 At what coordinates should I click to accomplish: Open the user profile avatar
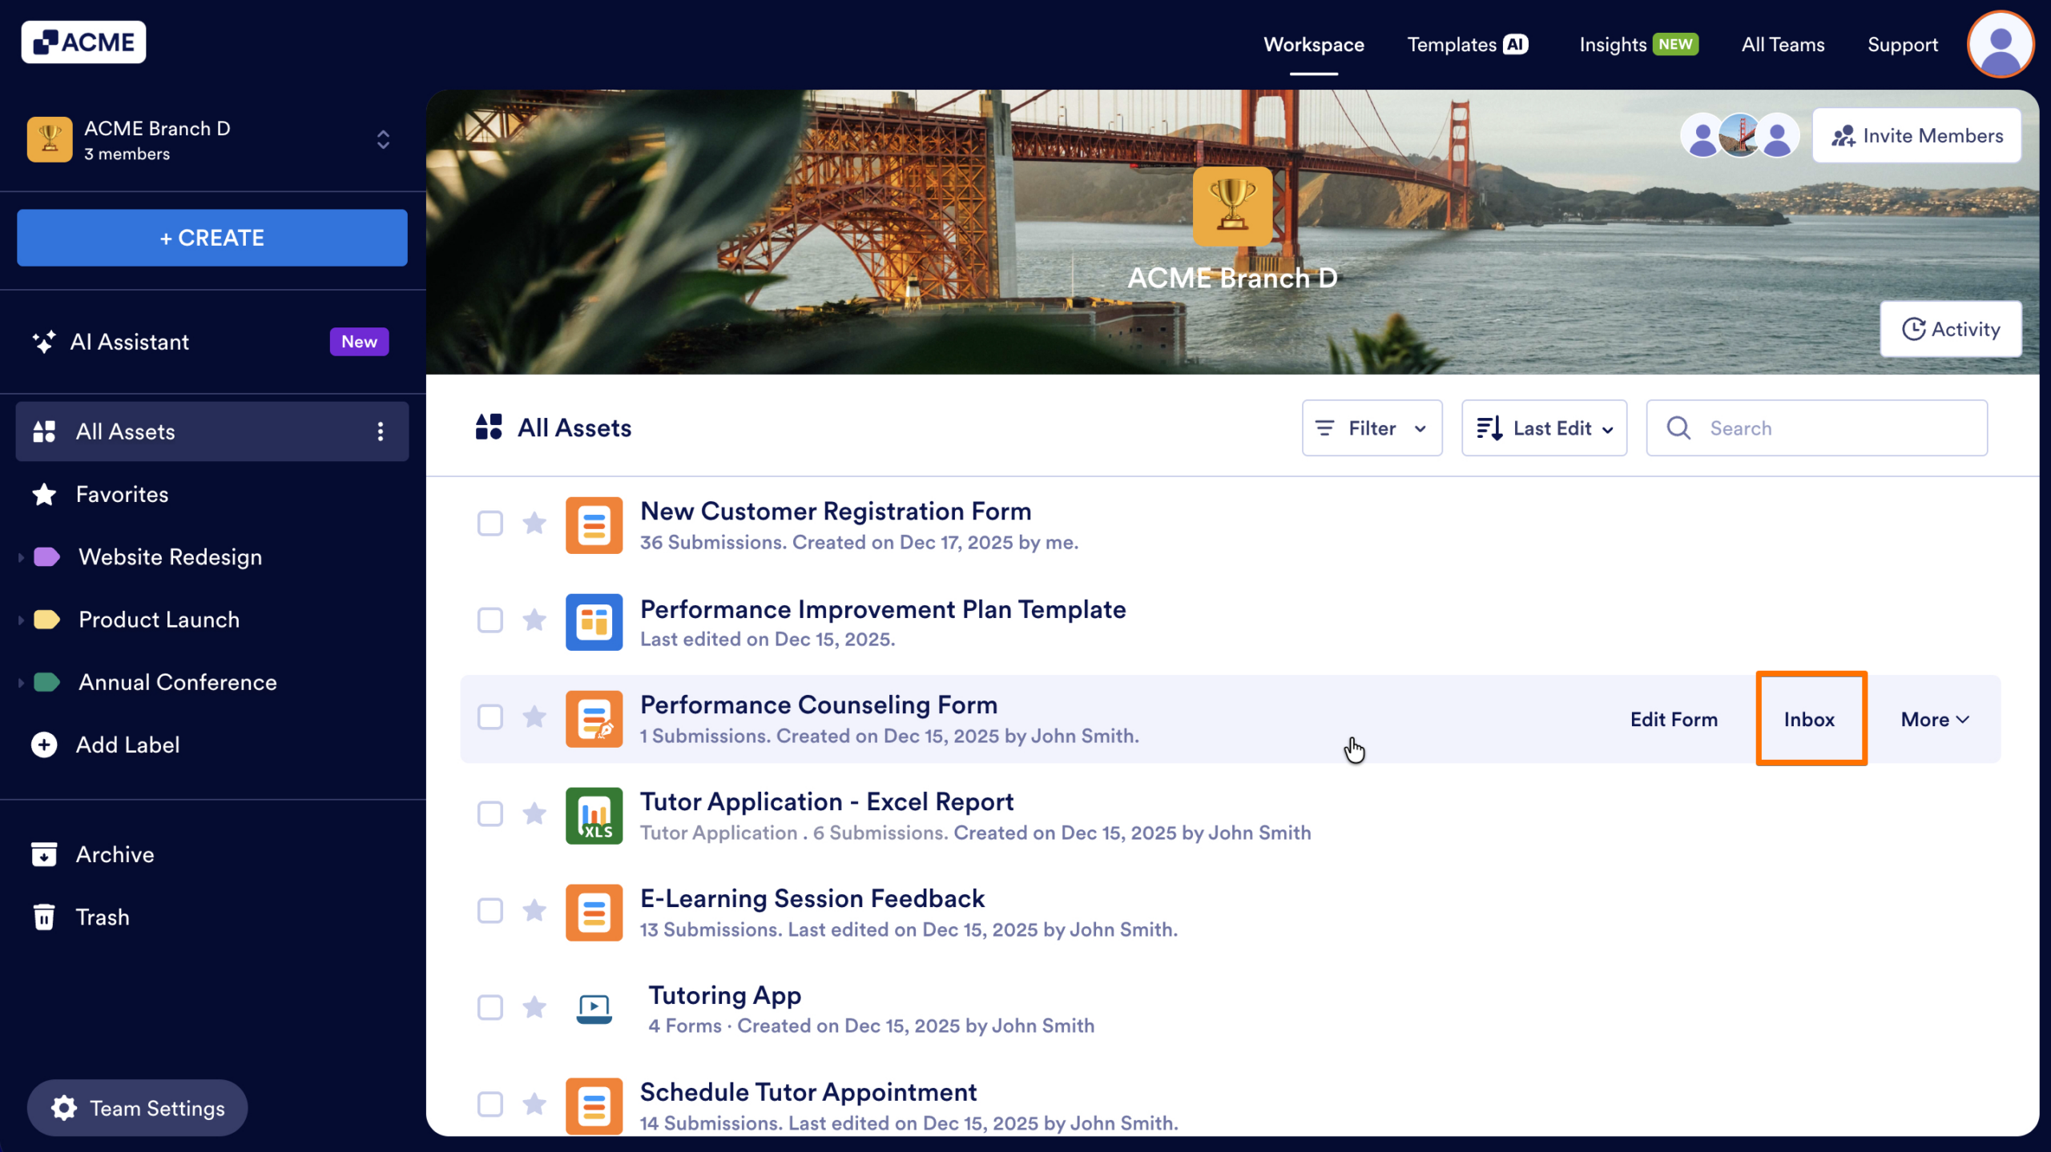click(2000, 44)
